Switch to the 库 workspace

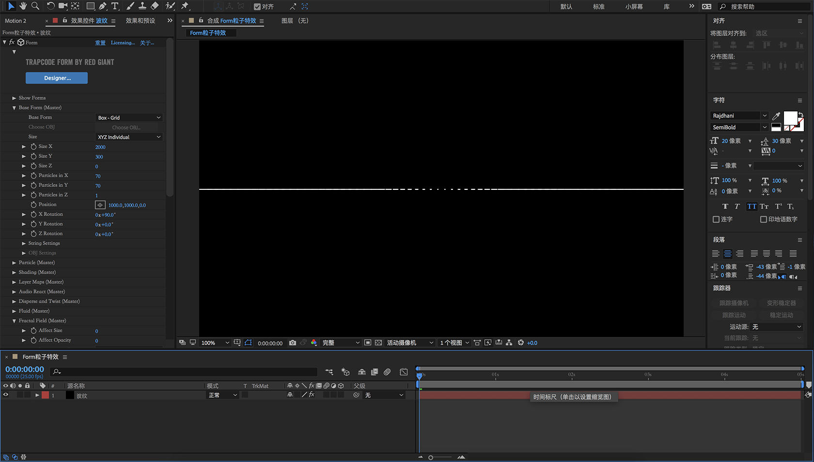667,7
